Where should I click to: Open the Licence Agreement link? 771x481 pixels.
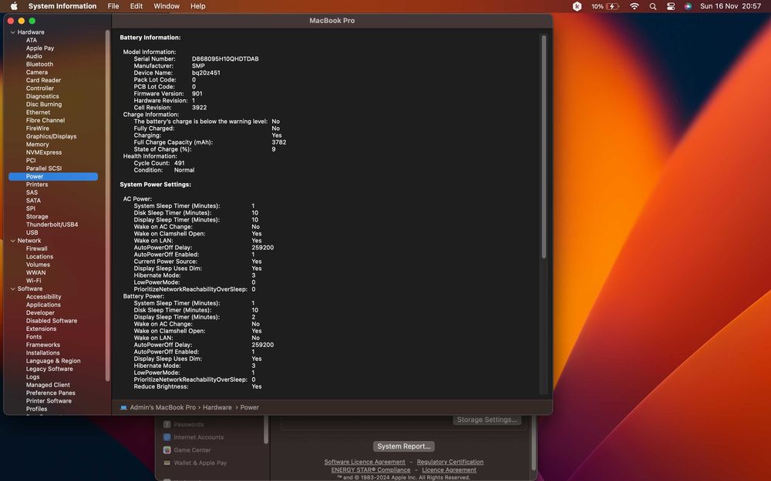tap(449, 469)
